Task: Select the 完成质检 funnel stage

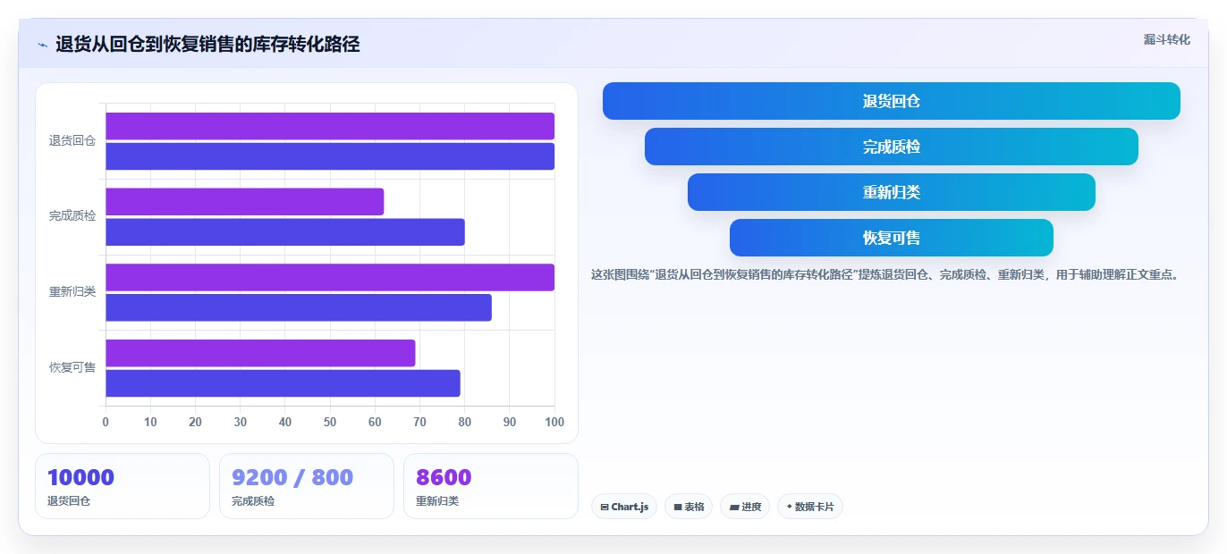Action: (892, 147)
